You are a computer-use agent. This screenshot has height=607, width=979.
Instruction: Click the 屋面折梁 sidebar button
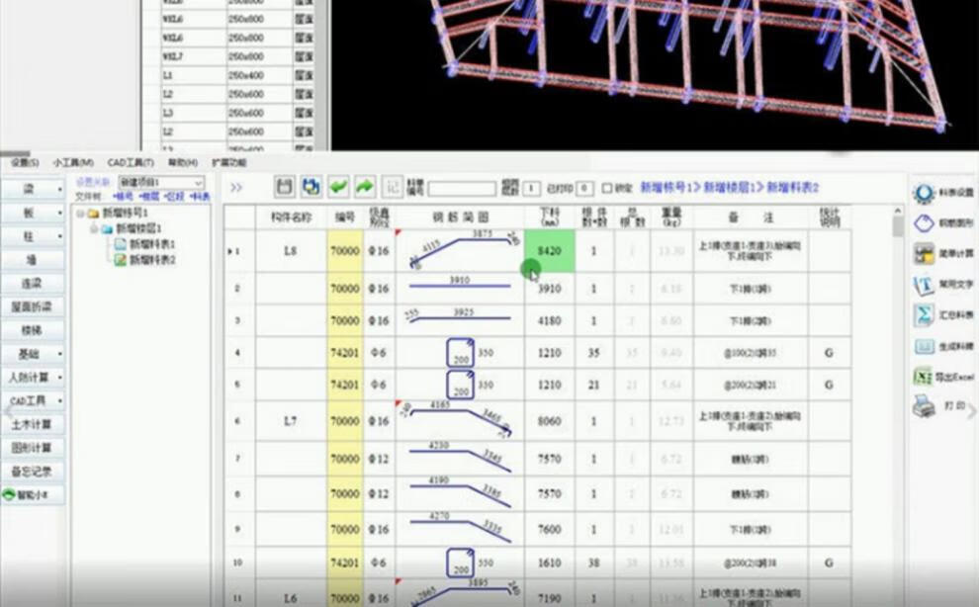coord(33,306)
